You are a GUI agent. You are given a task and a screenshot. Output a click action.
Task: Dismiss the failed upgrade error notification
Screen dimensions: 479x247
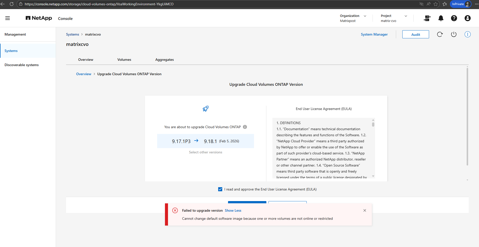click(x=364, y=210)
